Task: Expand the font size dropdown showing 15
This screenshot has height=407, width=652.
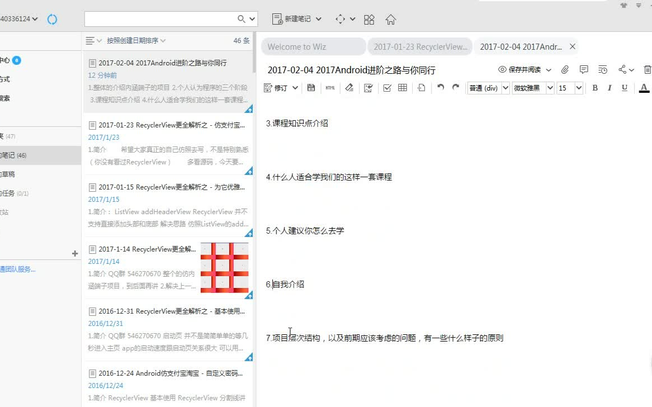Action: tap(569, 88)
